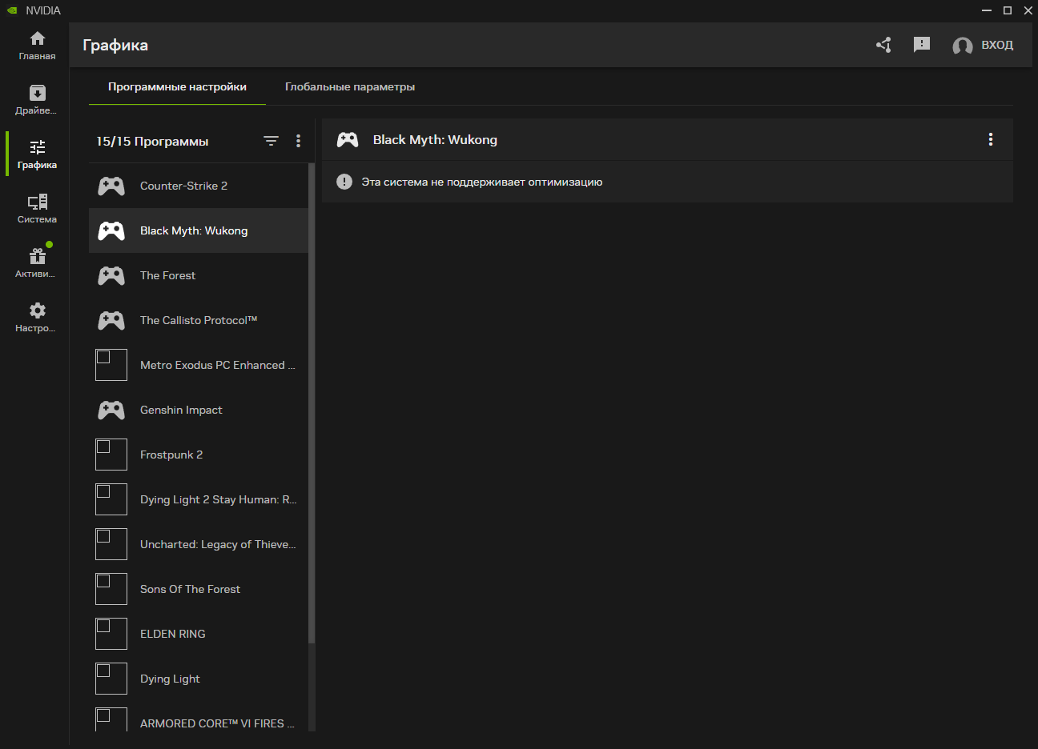Open the feedback notification icon

[x=922, y=45]
